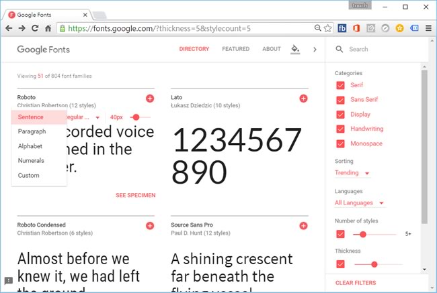This screenshot has height=293, width=437.
Task: Add Source Sans Pro with plus button
Action: click(x=303, y=226)
